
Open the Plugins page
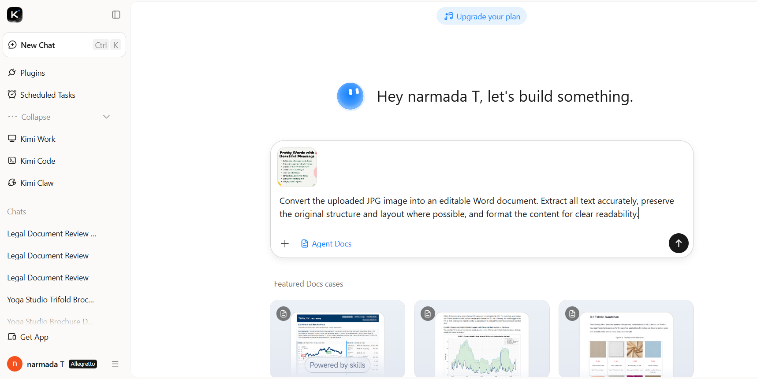tap(33, 73)
